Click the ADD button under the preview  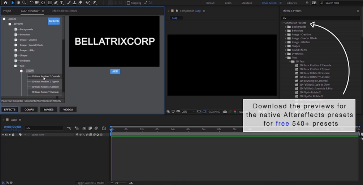[115, 72]
